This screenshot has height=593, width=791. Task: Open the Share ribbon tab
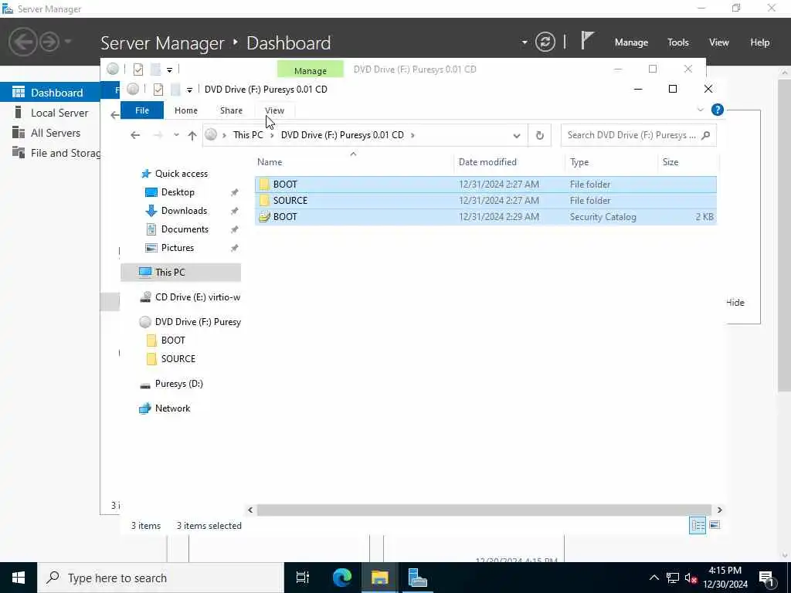(x=231, y=110)
